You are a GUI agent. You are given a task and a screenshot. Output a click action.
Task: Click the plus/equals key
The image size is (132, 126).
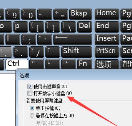click(x=61, y=14)
